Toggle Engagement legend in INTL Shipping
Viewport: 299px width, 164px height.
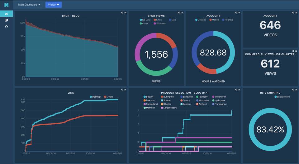pos(282,97)
